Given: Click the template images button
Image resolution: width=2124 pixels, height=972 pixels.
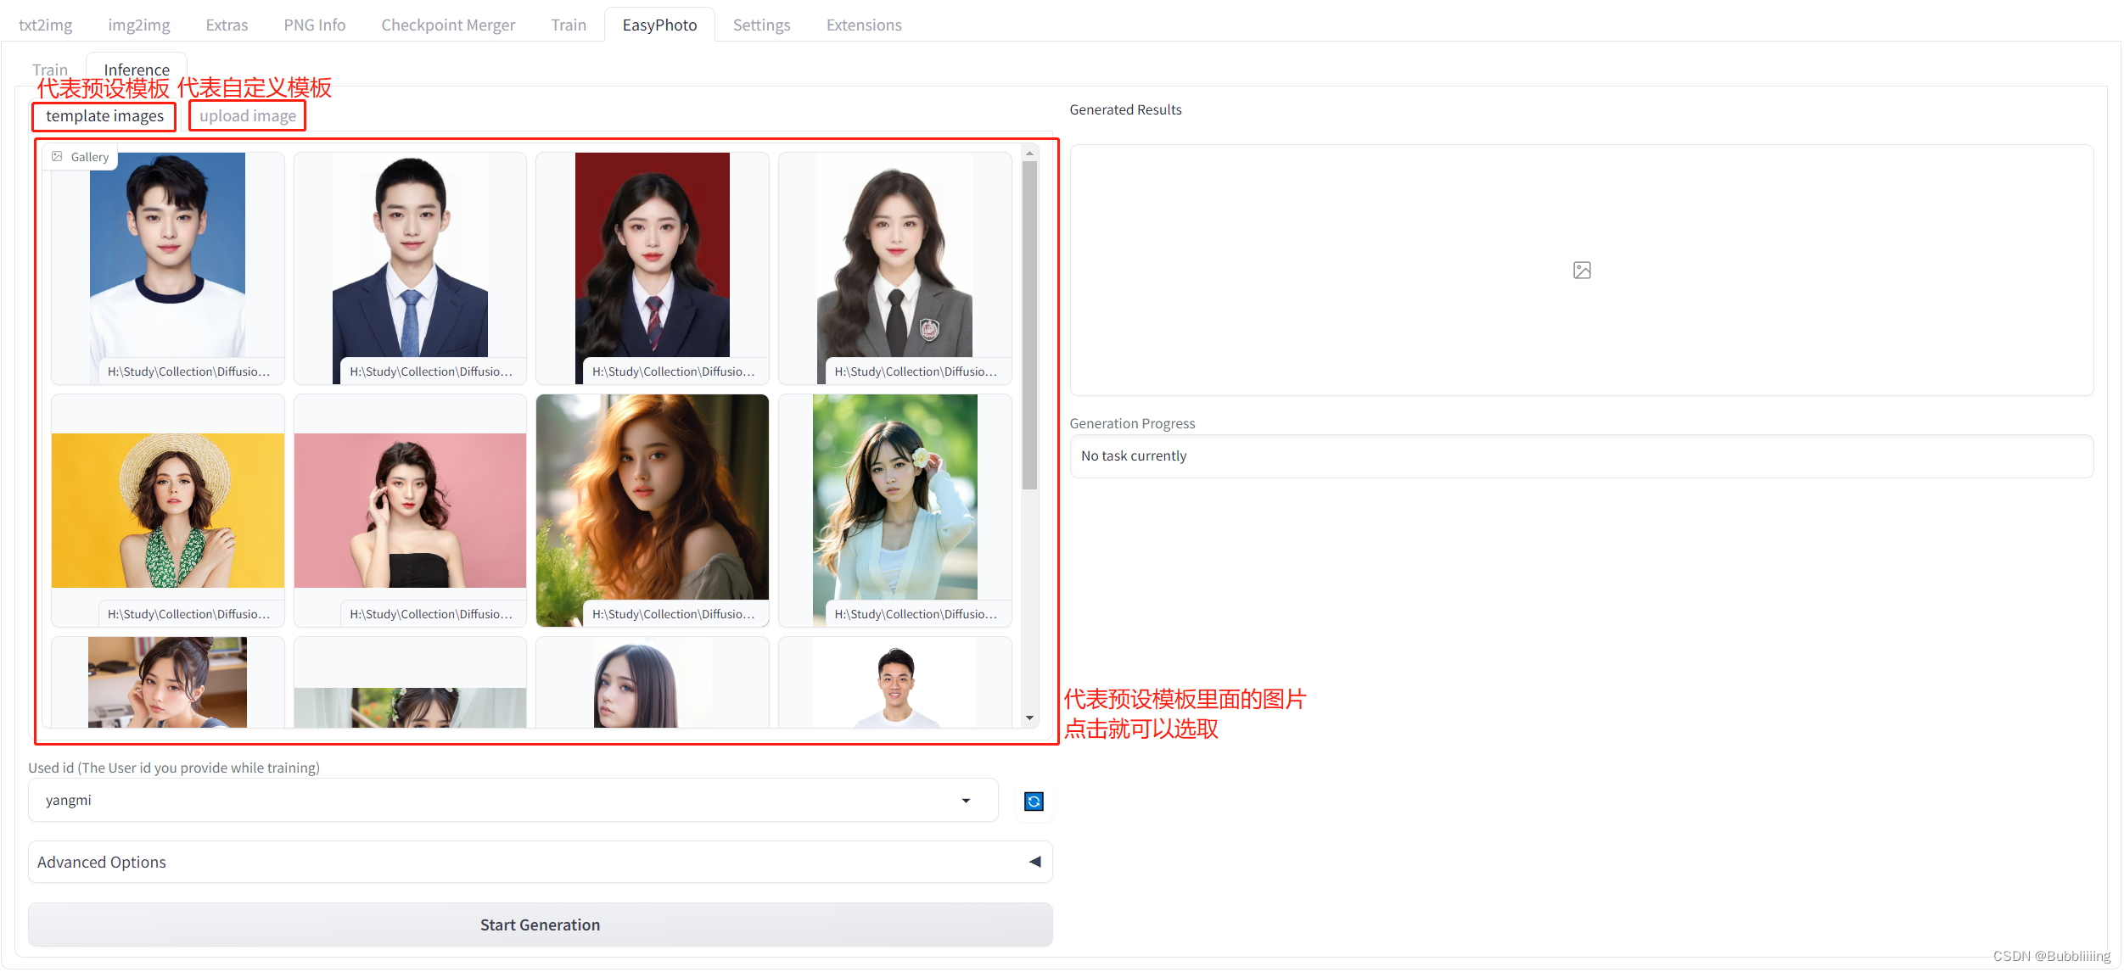Looking at the screenshot, I should tap(104, 115).
